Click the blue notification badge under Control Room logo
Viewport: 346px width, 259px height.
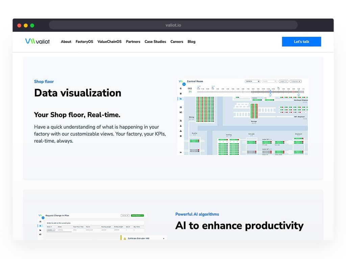click(x=184, y=84)
